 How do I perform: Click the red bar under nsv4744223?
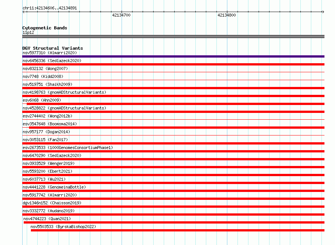click(174, 222)
